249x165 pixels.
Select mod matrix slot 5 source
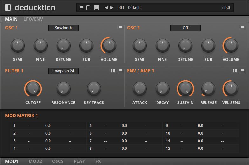click(x=105, y=126)
